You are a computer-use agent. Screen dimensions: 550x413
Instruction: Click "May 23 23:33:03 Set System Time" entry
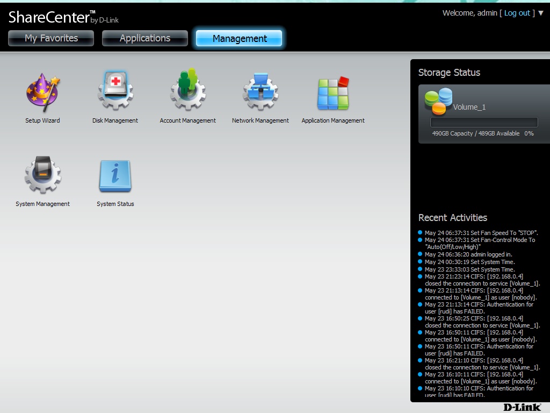click(469, 269)
